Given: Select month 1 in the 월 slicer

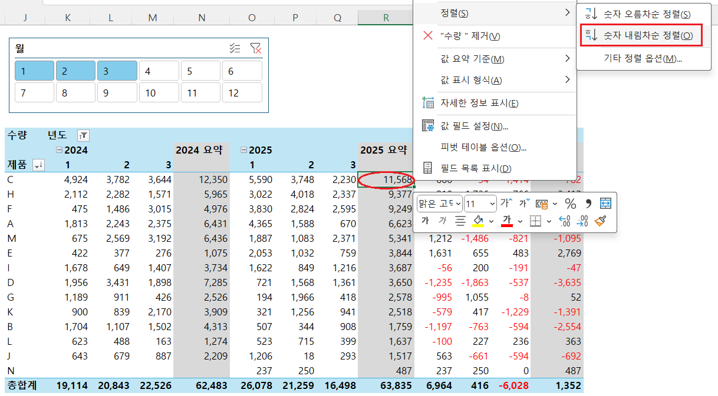Looking at the screenshot, I should coord(35,71).
